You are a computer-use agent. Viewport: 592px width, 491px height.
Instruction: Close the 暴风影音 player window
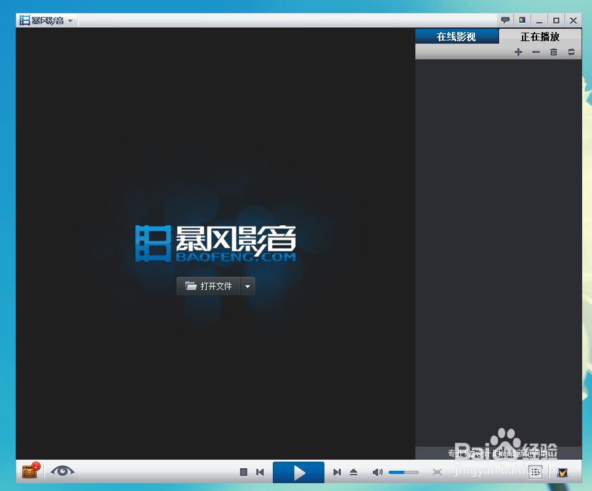coord(573,21)
